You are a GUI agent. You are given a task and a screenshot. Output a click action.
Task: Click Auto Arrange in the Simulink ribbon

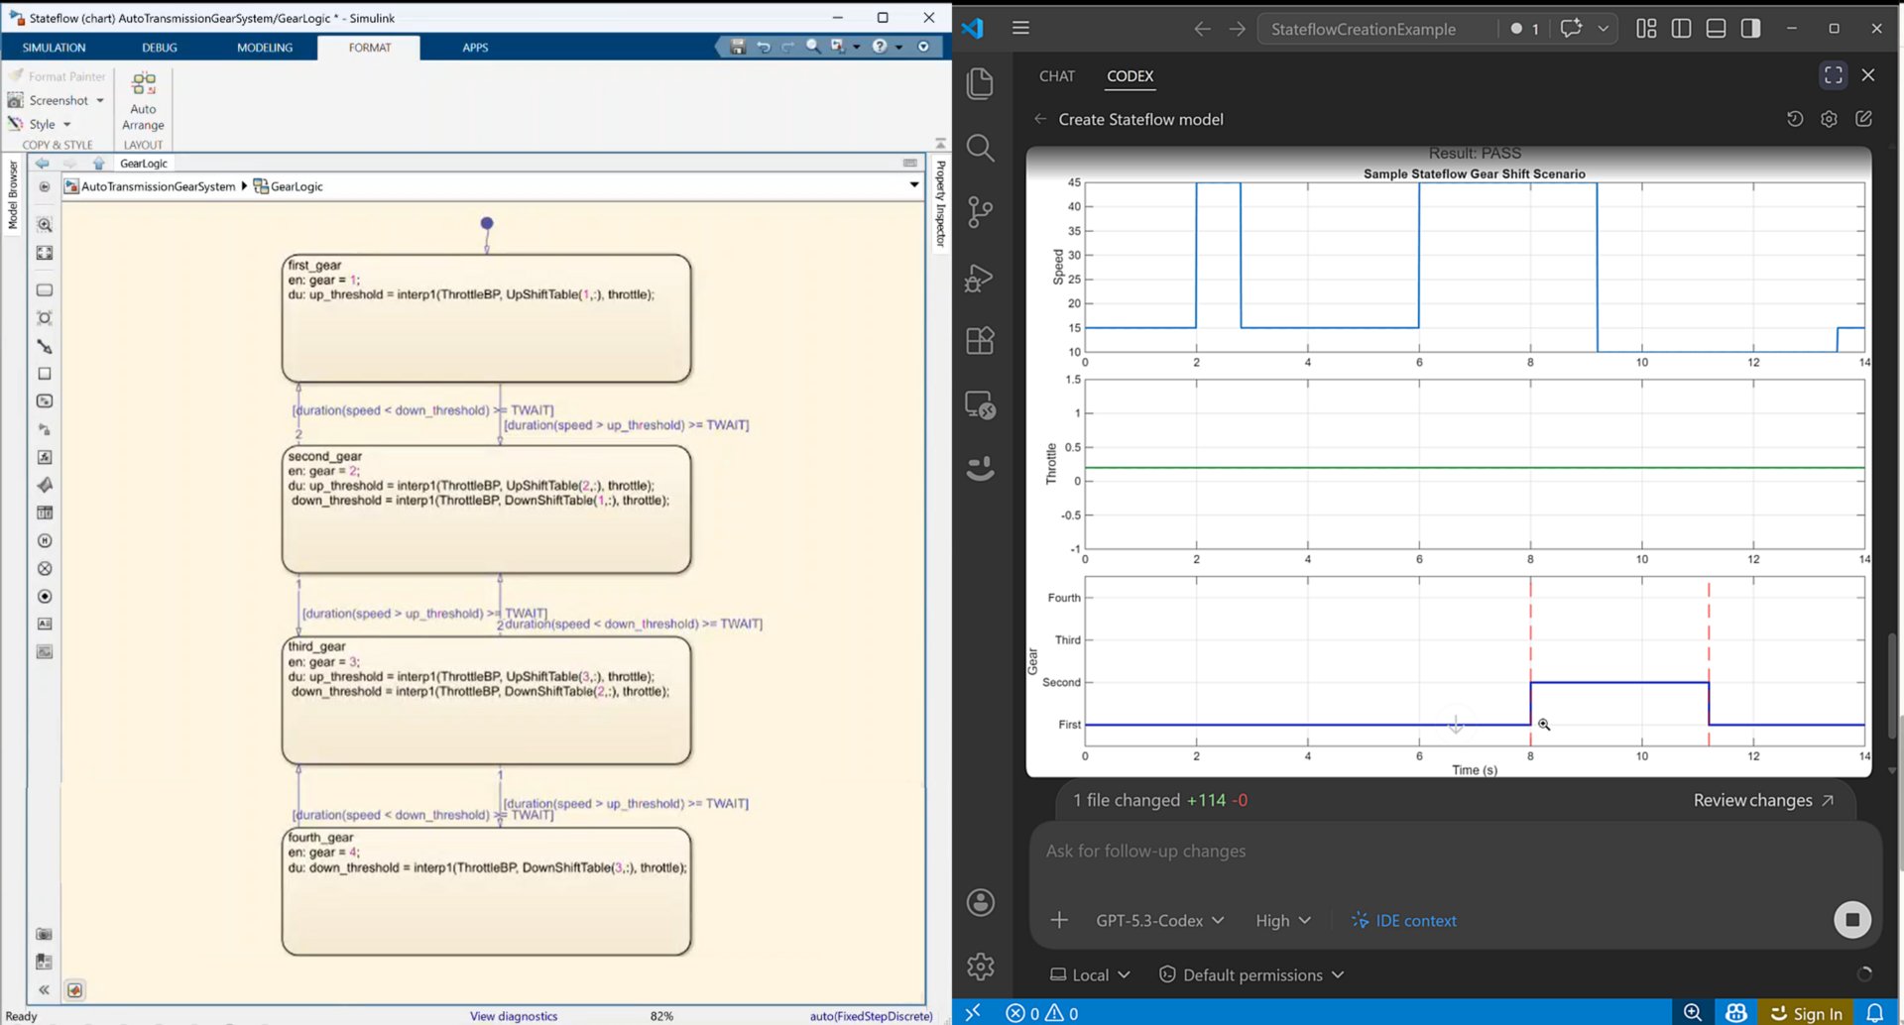[x=143, y=101]
